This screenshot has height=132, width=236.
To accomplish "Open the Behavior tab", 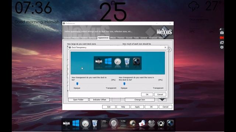I will click(x=93, y=38).
